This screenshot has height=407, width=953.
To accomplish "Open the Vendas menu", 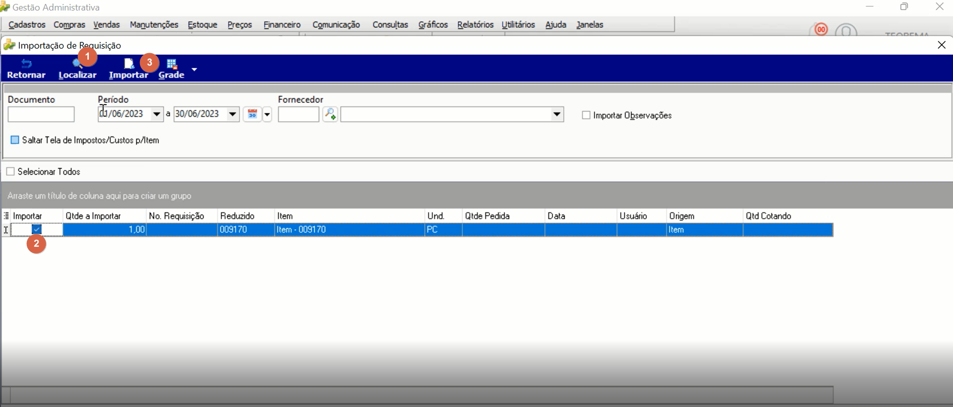I will (106, 24).
